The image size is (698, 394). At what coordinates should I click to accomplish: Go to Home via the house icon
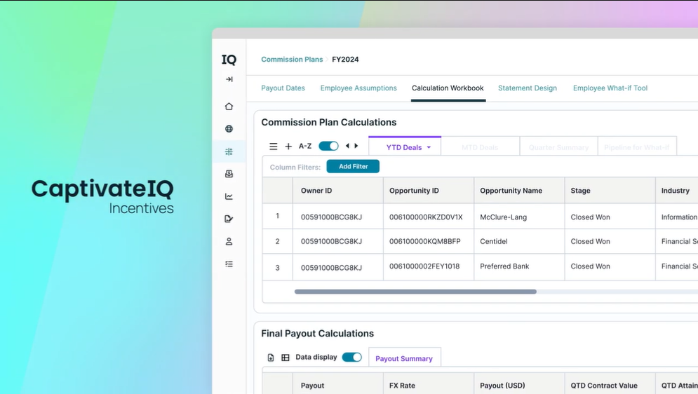pyautogui.click(x=229, y=107)
